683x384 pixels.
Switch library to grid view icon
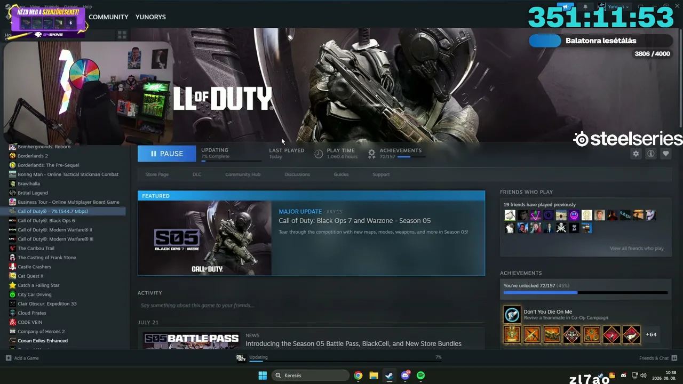(122, 35)
